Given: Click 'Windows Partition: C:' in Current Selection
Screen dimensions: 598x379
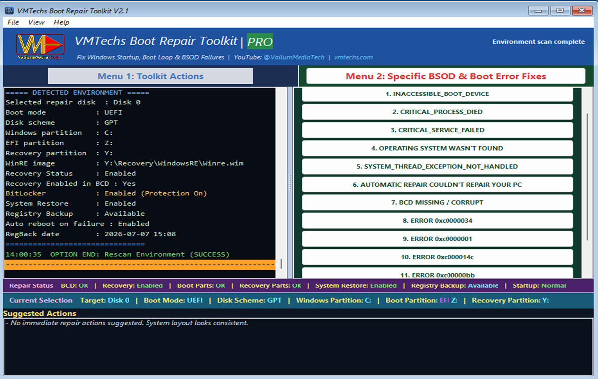Looking at the screenshot, I should 333,300.
